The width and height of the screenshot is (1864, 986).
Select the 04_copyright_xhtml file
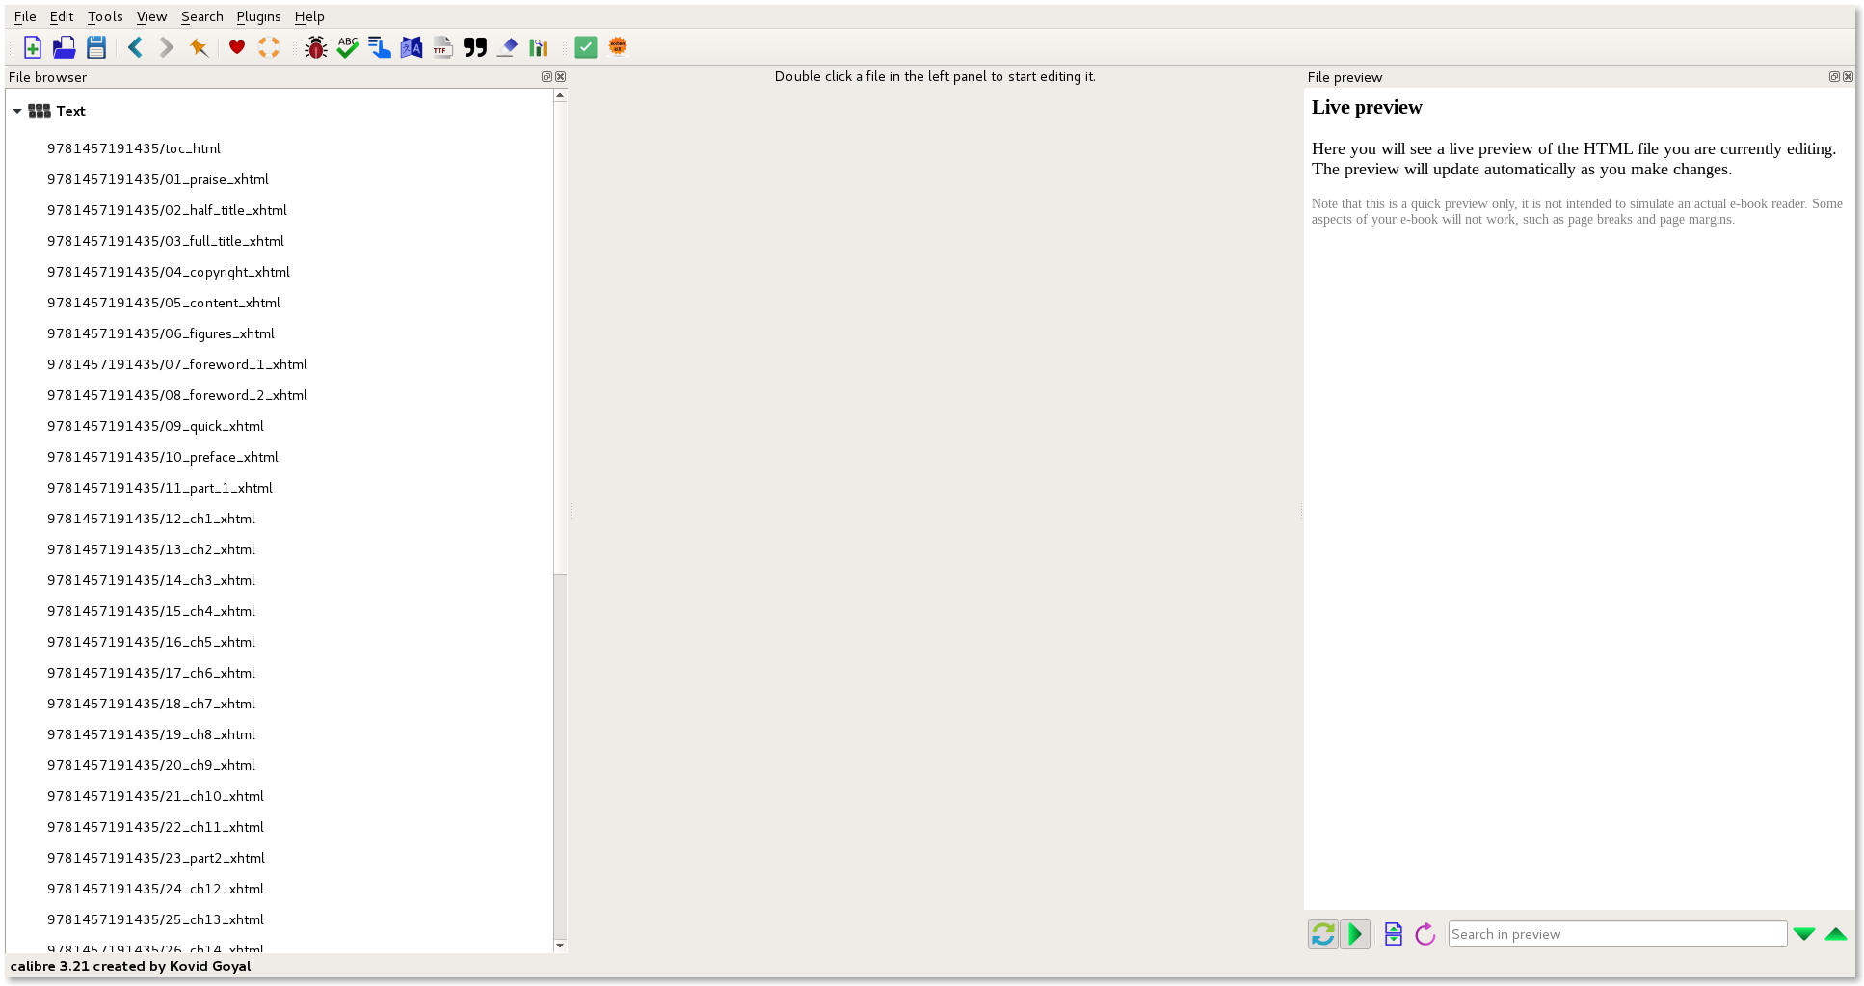[169, 272]
